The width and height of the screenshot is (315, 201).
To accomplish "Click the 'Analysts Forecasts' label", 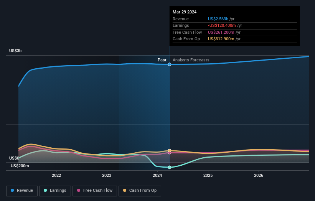I will pos(191,60).
